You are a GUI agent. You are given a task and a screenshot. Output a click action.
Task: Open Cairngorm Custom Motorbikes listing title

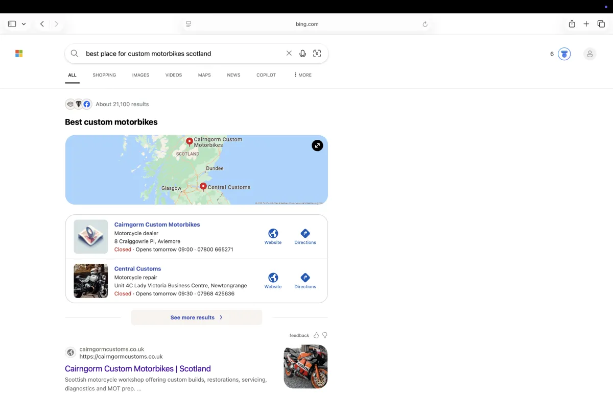pyautogui.click(x=157, y=225)
